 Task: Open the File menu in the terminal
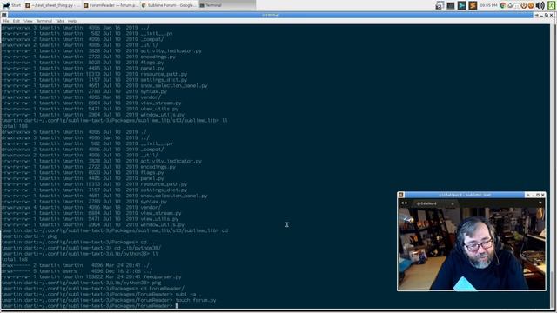[6, 21]
